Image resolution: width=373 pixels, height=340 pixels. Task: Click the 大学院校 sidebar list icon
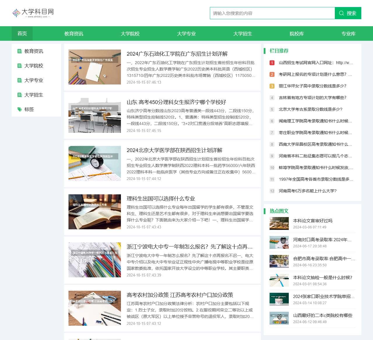pos(20,66)
